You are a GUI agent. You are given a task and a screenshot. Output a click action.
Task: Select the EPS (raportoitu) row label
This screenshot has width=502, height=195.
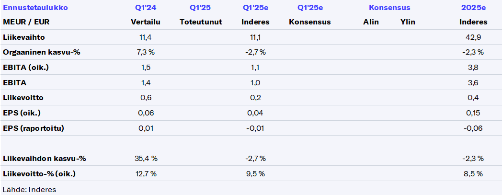pyautogui.click(x=33, y=128)
